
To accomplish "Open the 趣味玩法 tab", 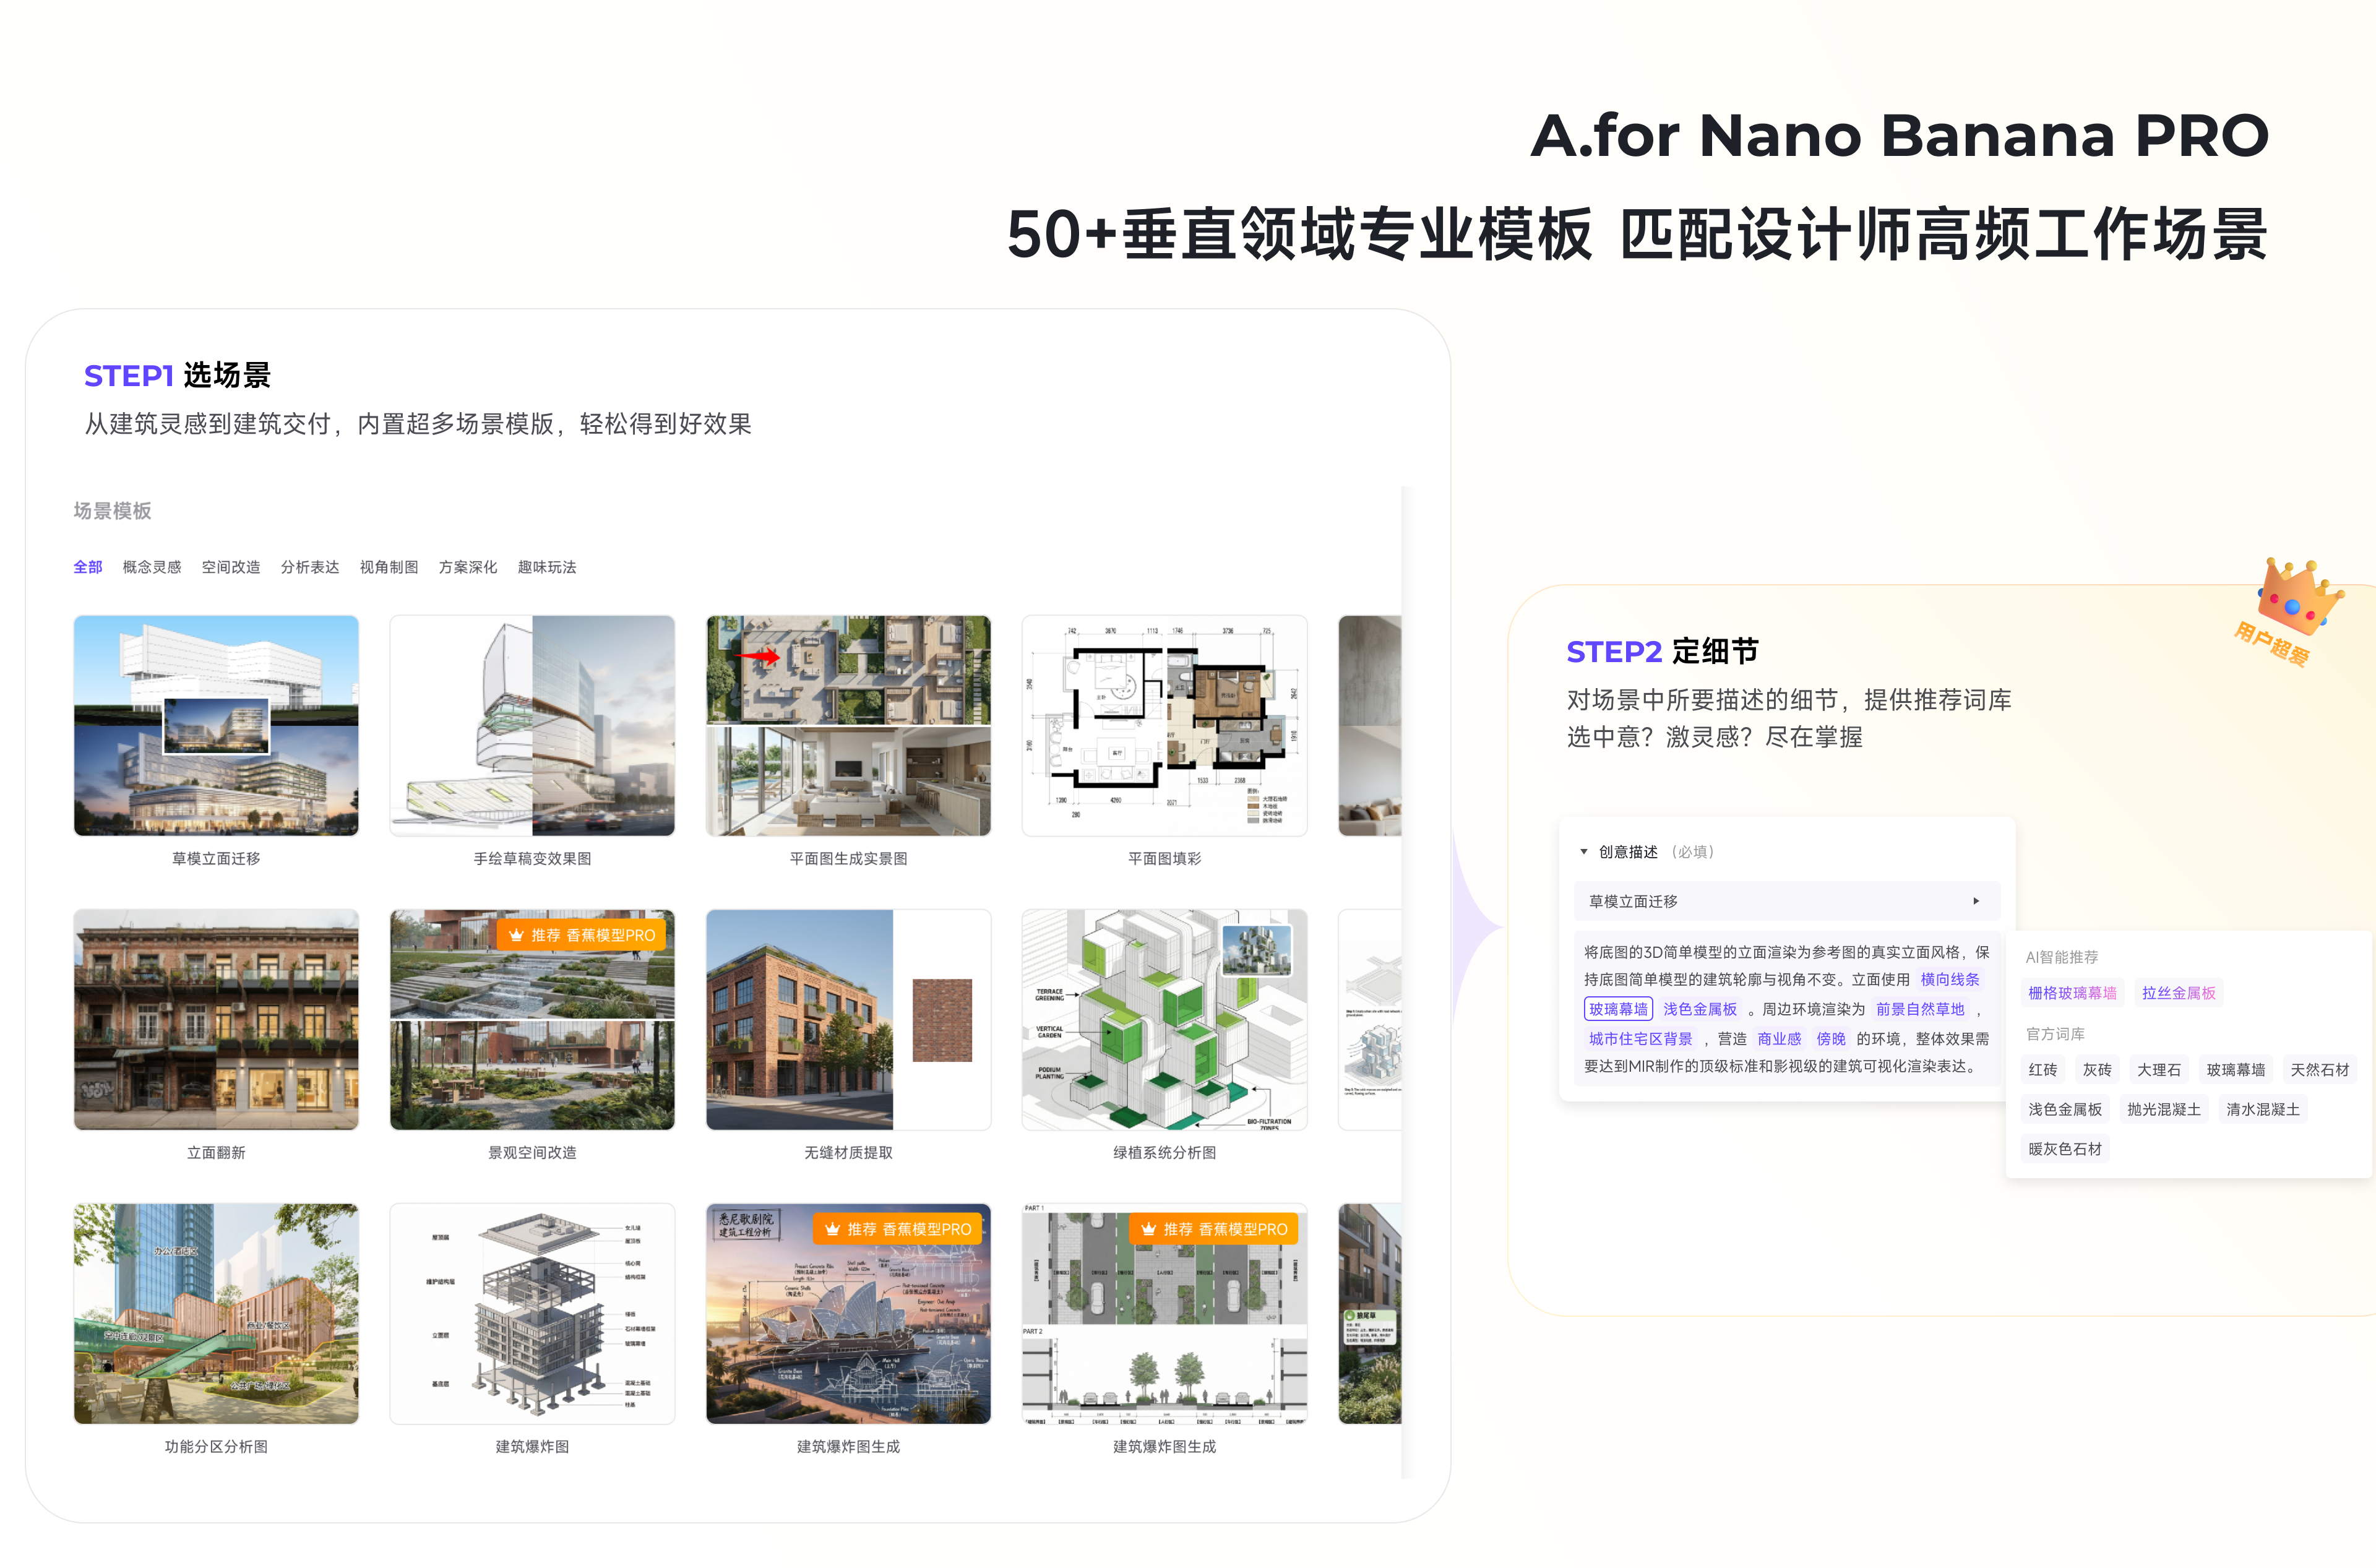I will [x=547, y=567].
